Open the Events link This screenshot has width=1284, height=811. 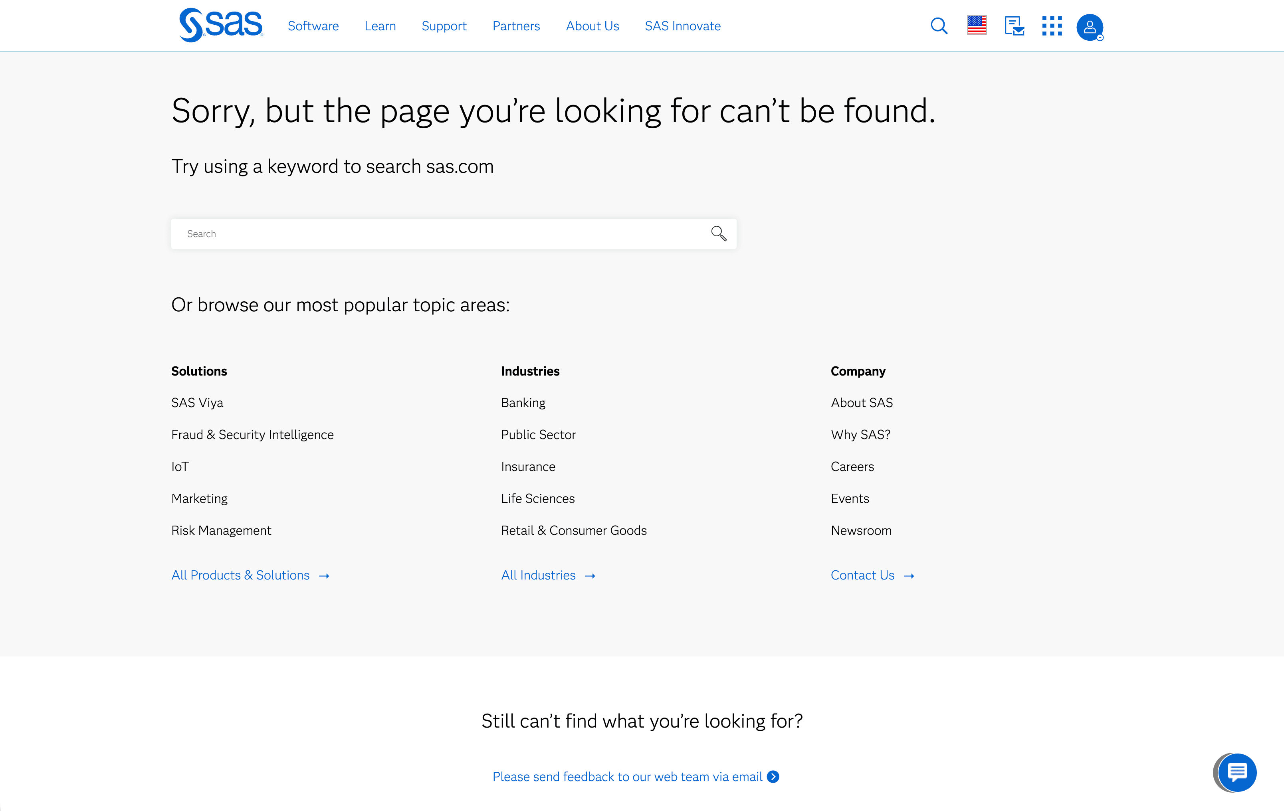click(850, 498)
